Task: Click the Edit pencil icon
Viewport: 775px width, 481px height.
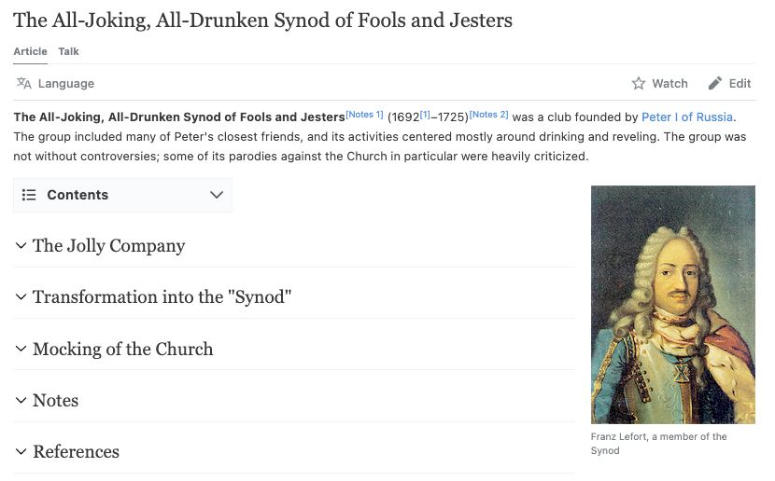Action: coord(714,83)
